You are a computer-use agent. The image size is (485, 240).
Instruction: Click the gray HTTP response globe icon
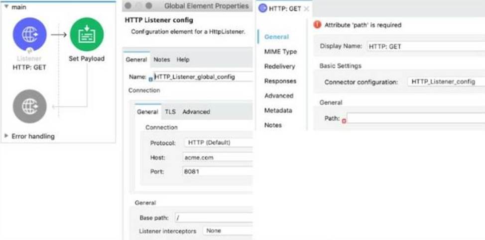[29, 106]
